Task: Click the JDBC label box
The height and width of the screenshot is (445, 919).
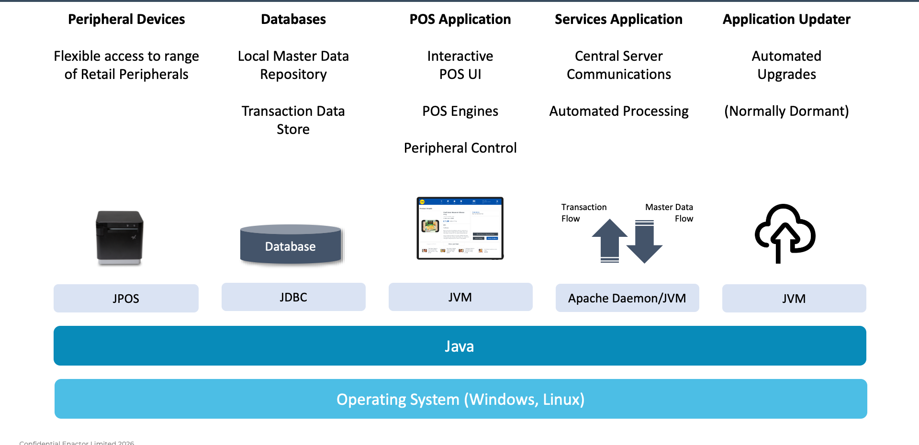Action: (293, 297)
